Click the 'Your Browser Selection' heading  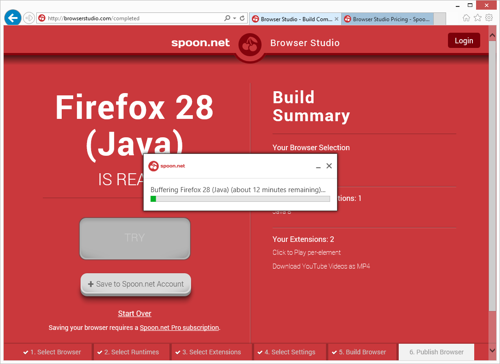pos(311,147)
